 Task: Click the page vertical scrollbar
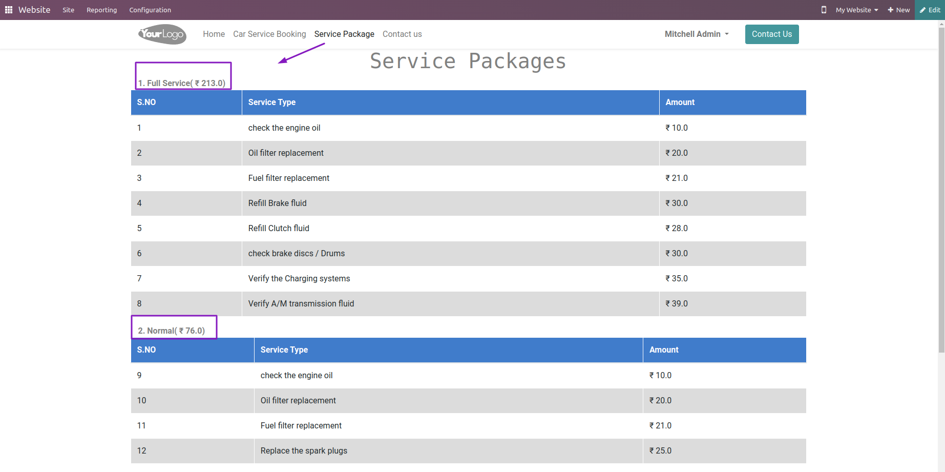(x=941, y=190)
